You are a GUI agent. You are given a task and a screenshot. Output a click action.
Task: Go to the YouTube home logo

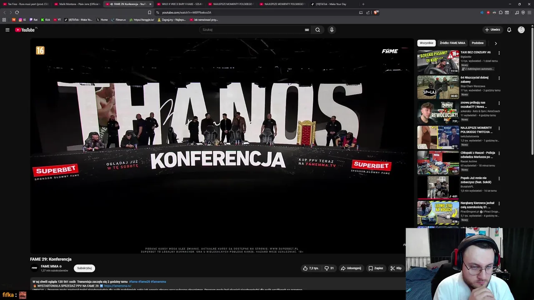pyautogui.click(x=25, y=30)
